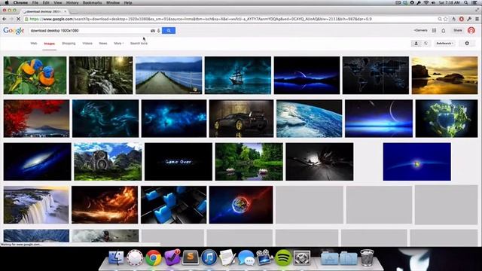Launch Sublime Text from the dock
This screenshot has height=271, width=482.
point(191,257)
